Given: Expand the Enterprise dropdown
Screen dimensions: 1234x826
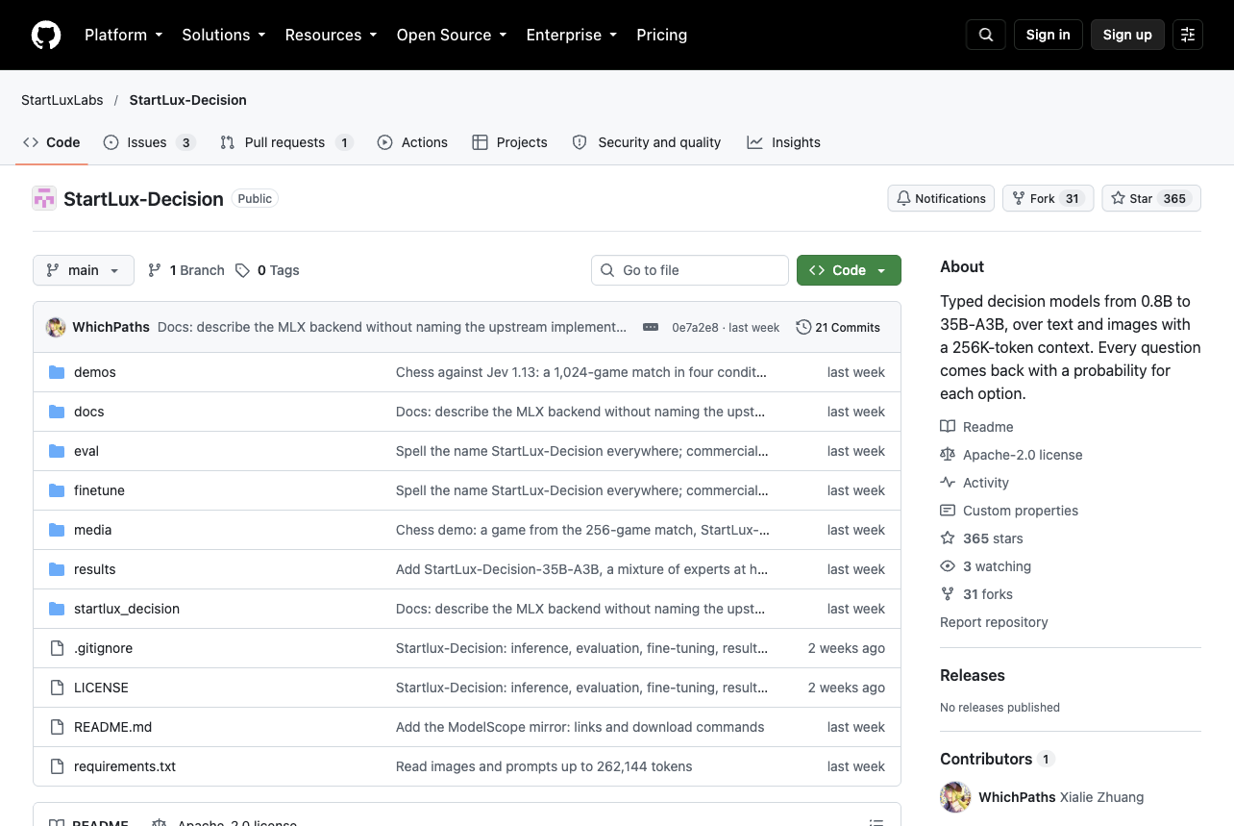Looking at the screenshot, I should pos(572,35).
